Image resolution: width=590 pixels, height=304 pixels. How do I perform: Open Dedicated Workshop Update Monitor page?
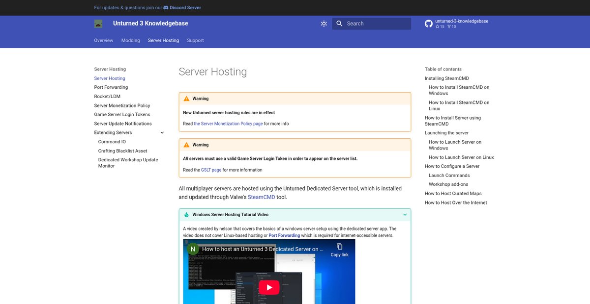click(x=128, y=163)
